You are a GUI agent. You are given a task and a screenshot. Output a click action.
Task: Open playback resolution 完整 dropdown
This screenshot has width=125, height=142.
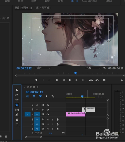93,68
